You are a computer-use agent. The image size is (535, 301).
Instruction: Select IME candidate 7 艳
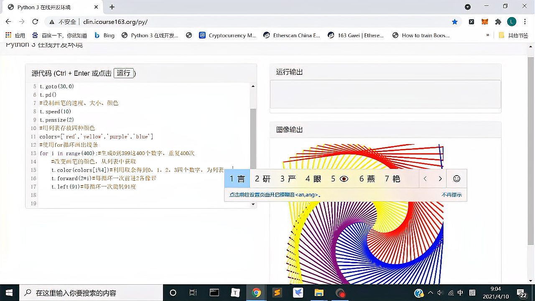[392, 179]
